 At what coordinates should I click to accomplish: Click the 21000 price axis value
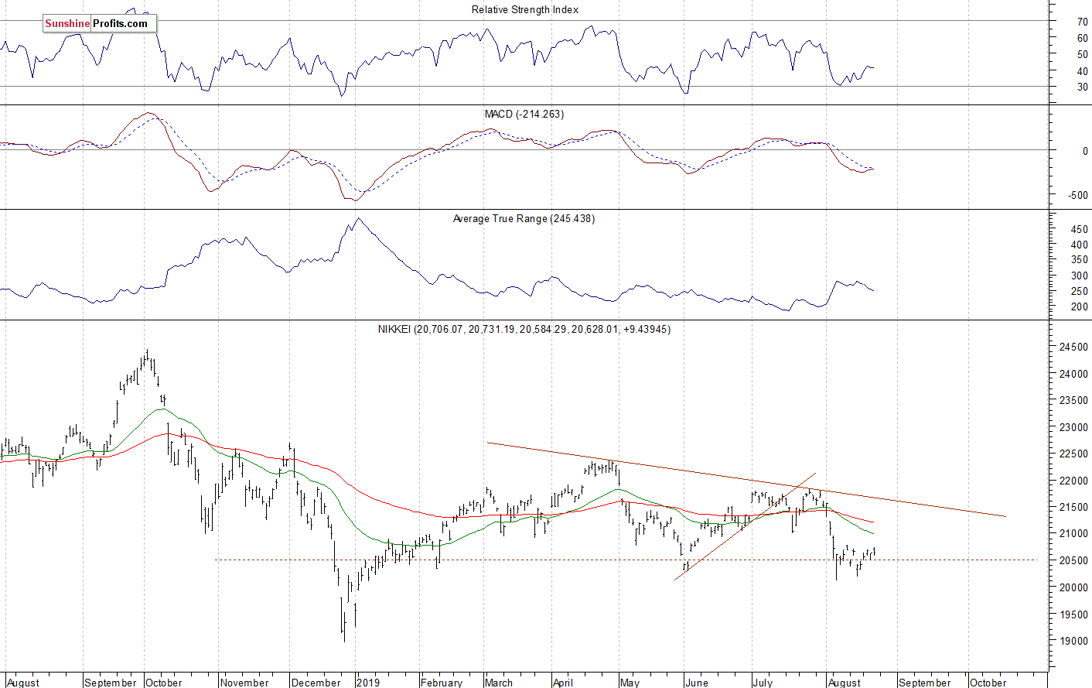tap(1074, 534)
